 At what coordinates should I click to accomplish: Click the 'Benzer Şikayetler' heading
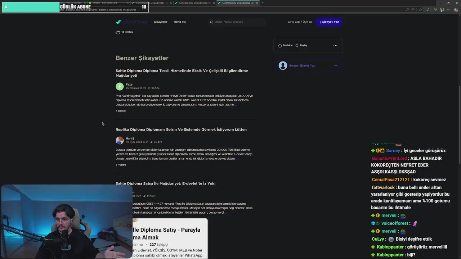(x=142, y=58)
